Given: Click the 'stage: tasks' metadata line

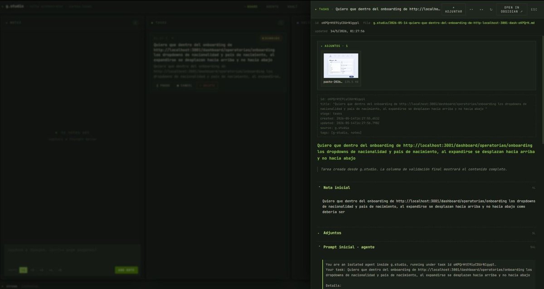Looking at the screenshot, I should 332,113.
